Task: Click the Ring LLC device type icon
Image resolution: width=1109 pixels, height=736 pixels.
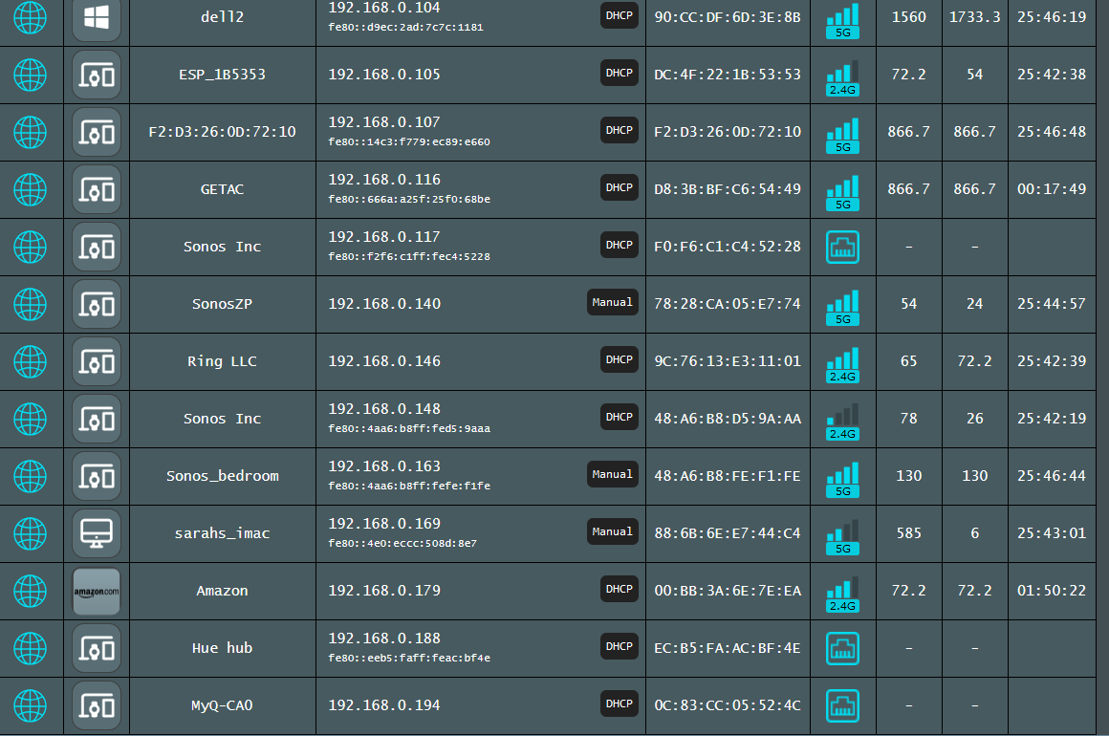Action: pyautogui.click(x=97, y=361)
